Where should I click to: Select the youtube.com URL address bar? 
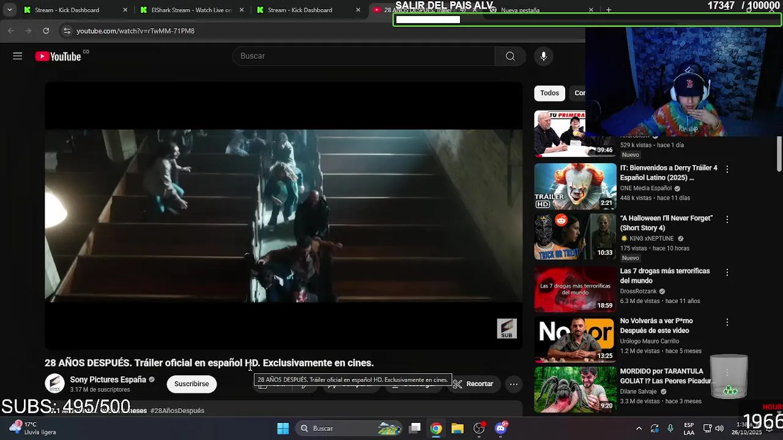tap(135, 31)
